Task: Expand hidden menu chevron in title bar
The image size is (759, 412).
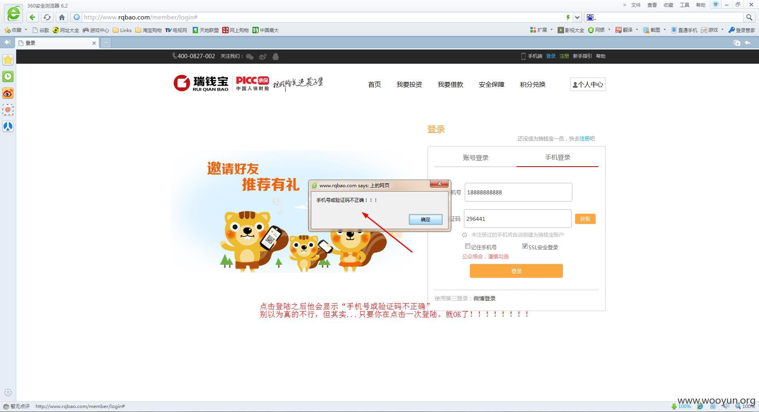Action: pyautogui.click(x=625, y=5)
